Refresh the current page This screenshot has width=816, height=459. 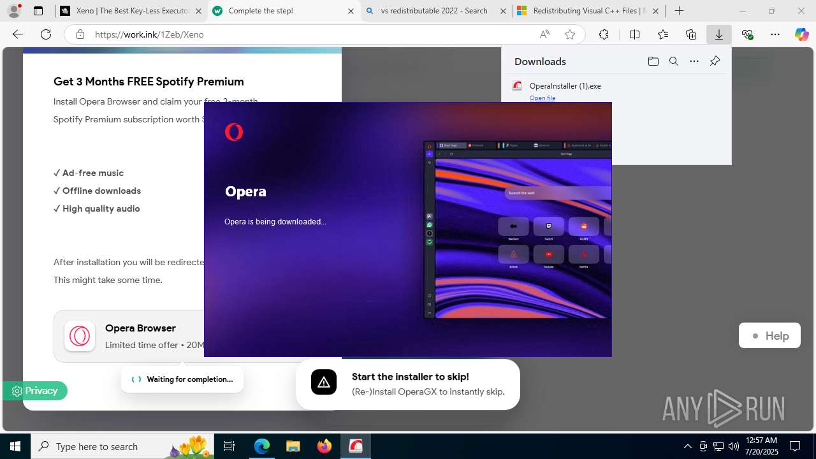click(46, 34)
